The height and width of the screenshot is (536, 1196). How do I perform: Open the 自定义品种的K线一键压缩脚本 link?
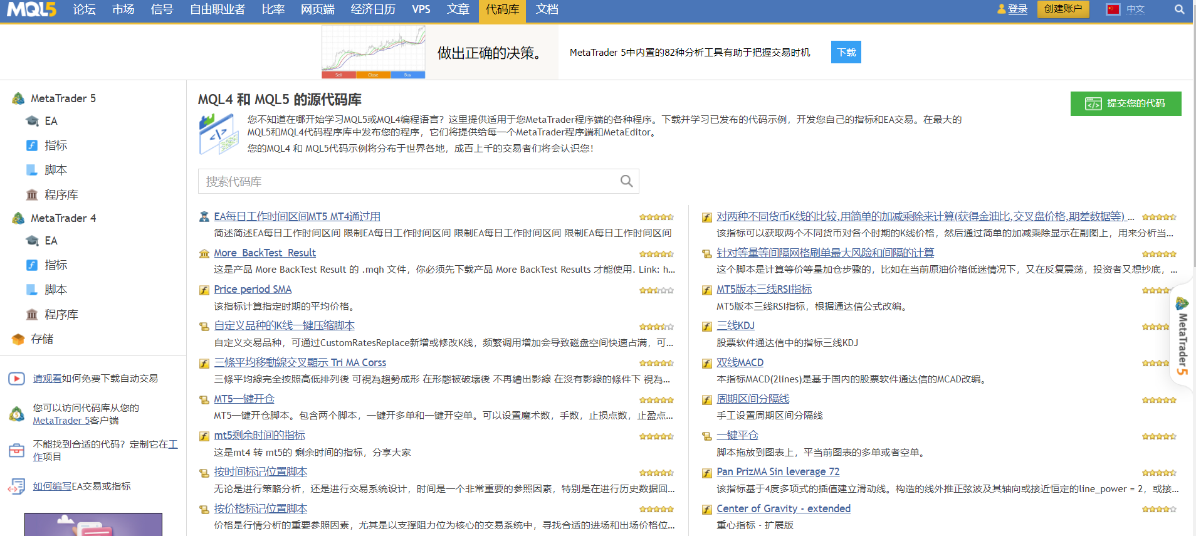click(x=285, y=326)
